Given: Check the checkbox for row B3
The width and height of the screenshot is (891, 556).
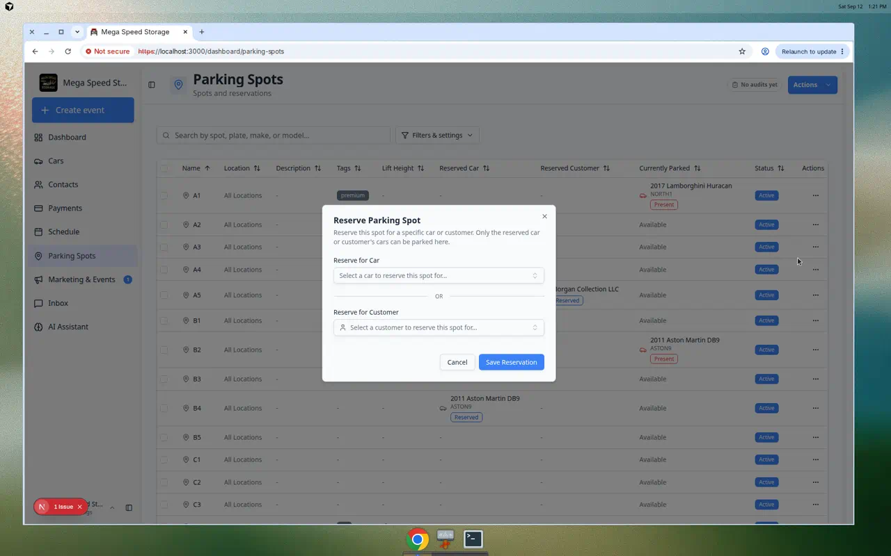Looking at the screenshot, I should [x=164, y=379].
